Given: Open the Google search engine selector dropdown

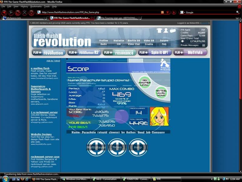Looking at the screenshot, I should 182,12.
